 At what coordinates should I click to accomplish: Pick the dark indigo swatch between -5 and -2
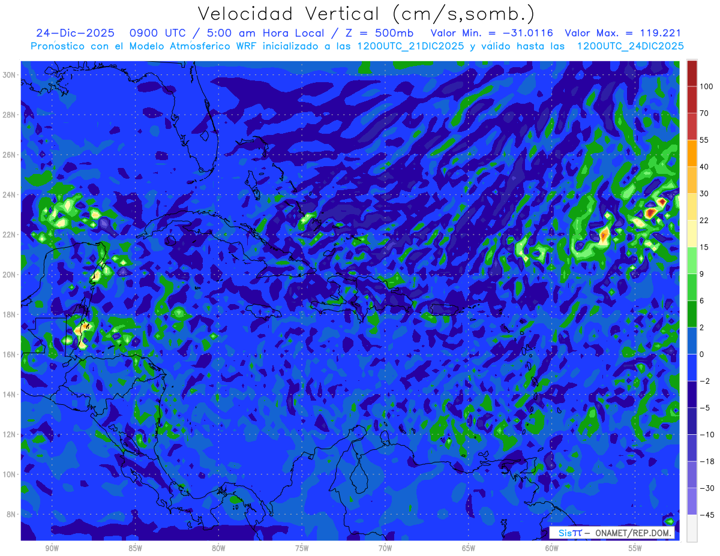tap(692, 394)
